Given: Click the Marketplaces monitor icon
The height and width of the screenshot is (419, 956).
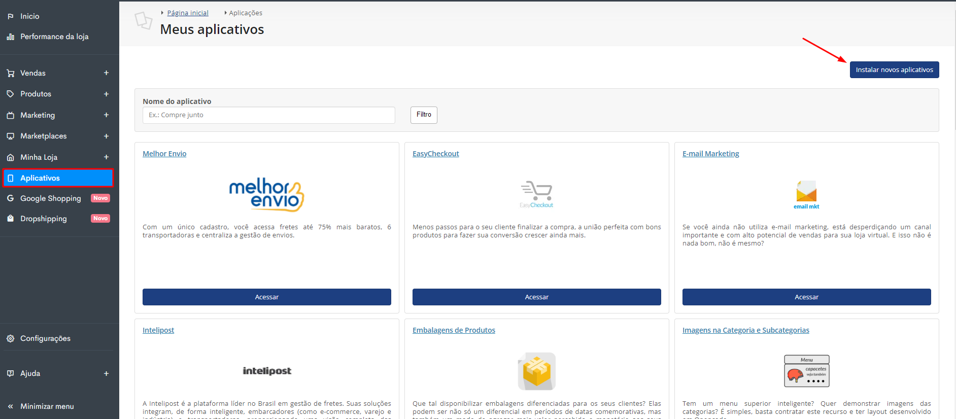Looking at the screenshot, I should point(10,136).
